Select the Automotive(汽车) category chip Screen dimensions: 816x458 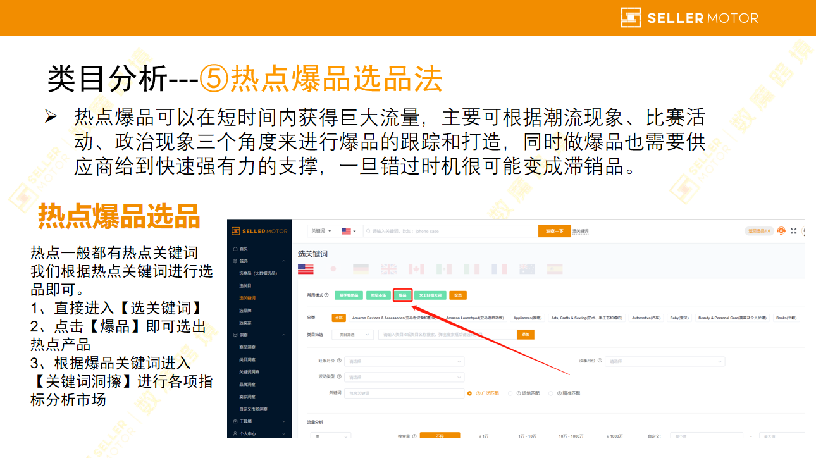pos(646,318)
